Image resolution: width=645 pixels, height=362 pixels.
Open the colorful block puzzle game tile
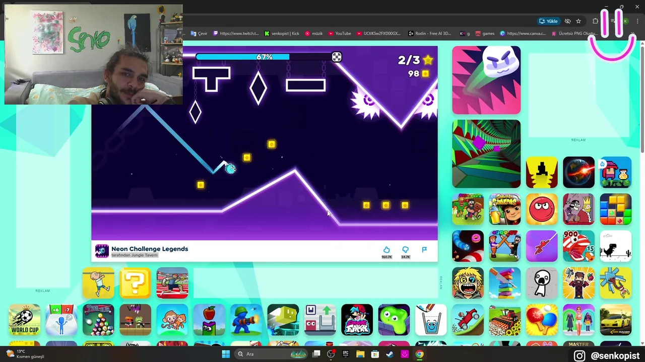[x=616, y=209]
